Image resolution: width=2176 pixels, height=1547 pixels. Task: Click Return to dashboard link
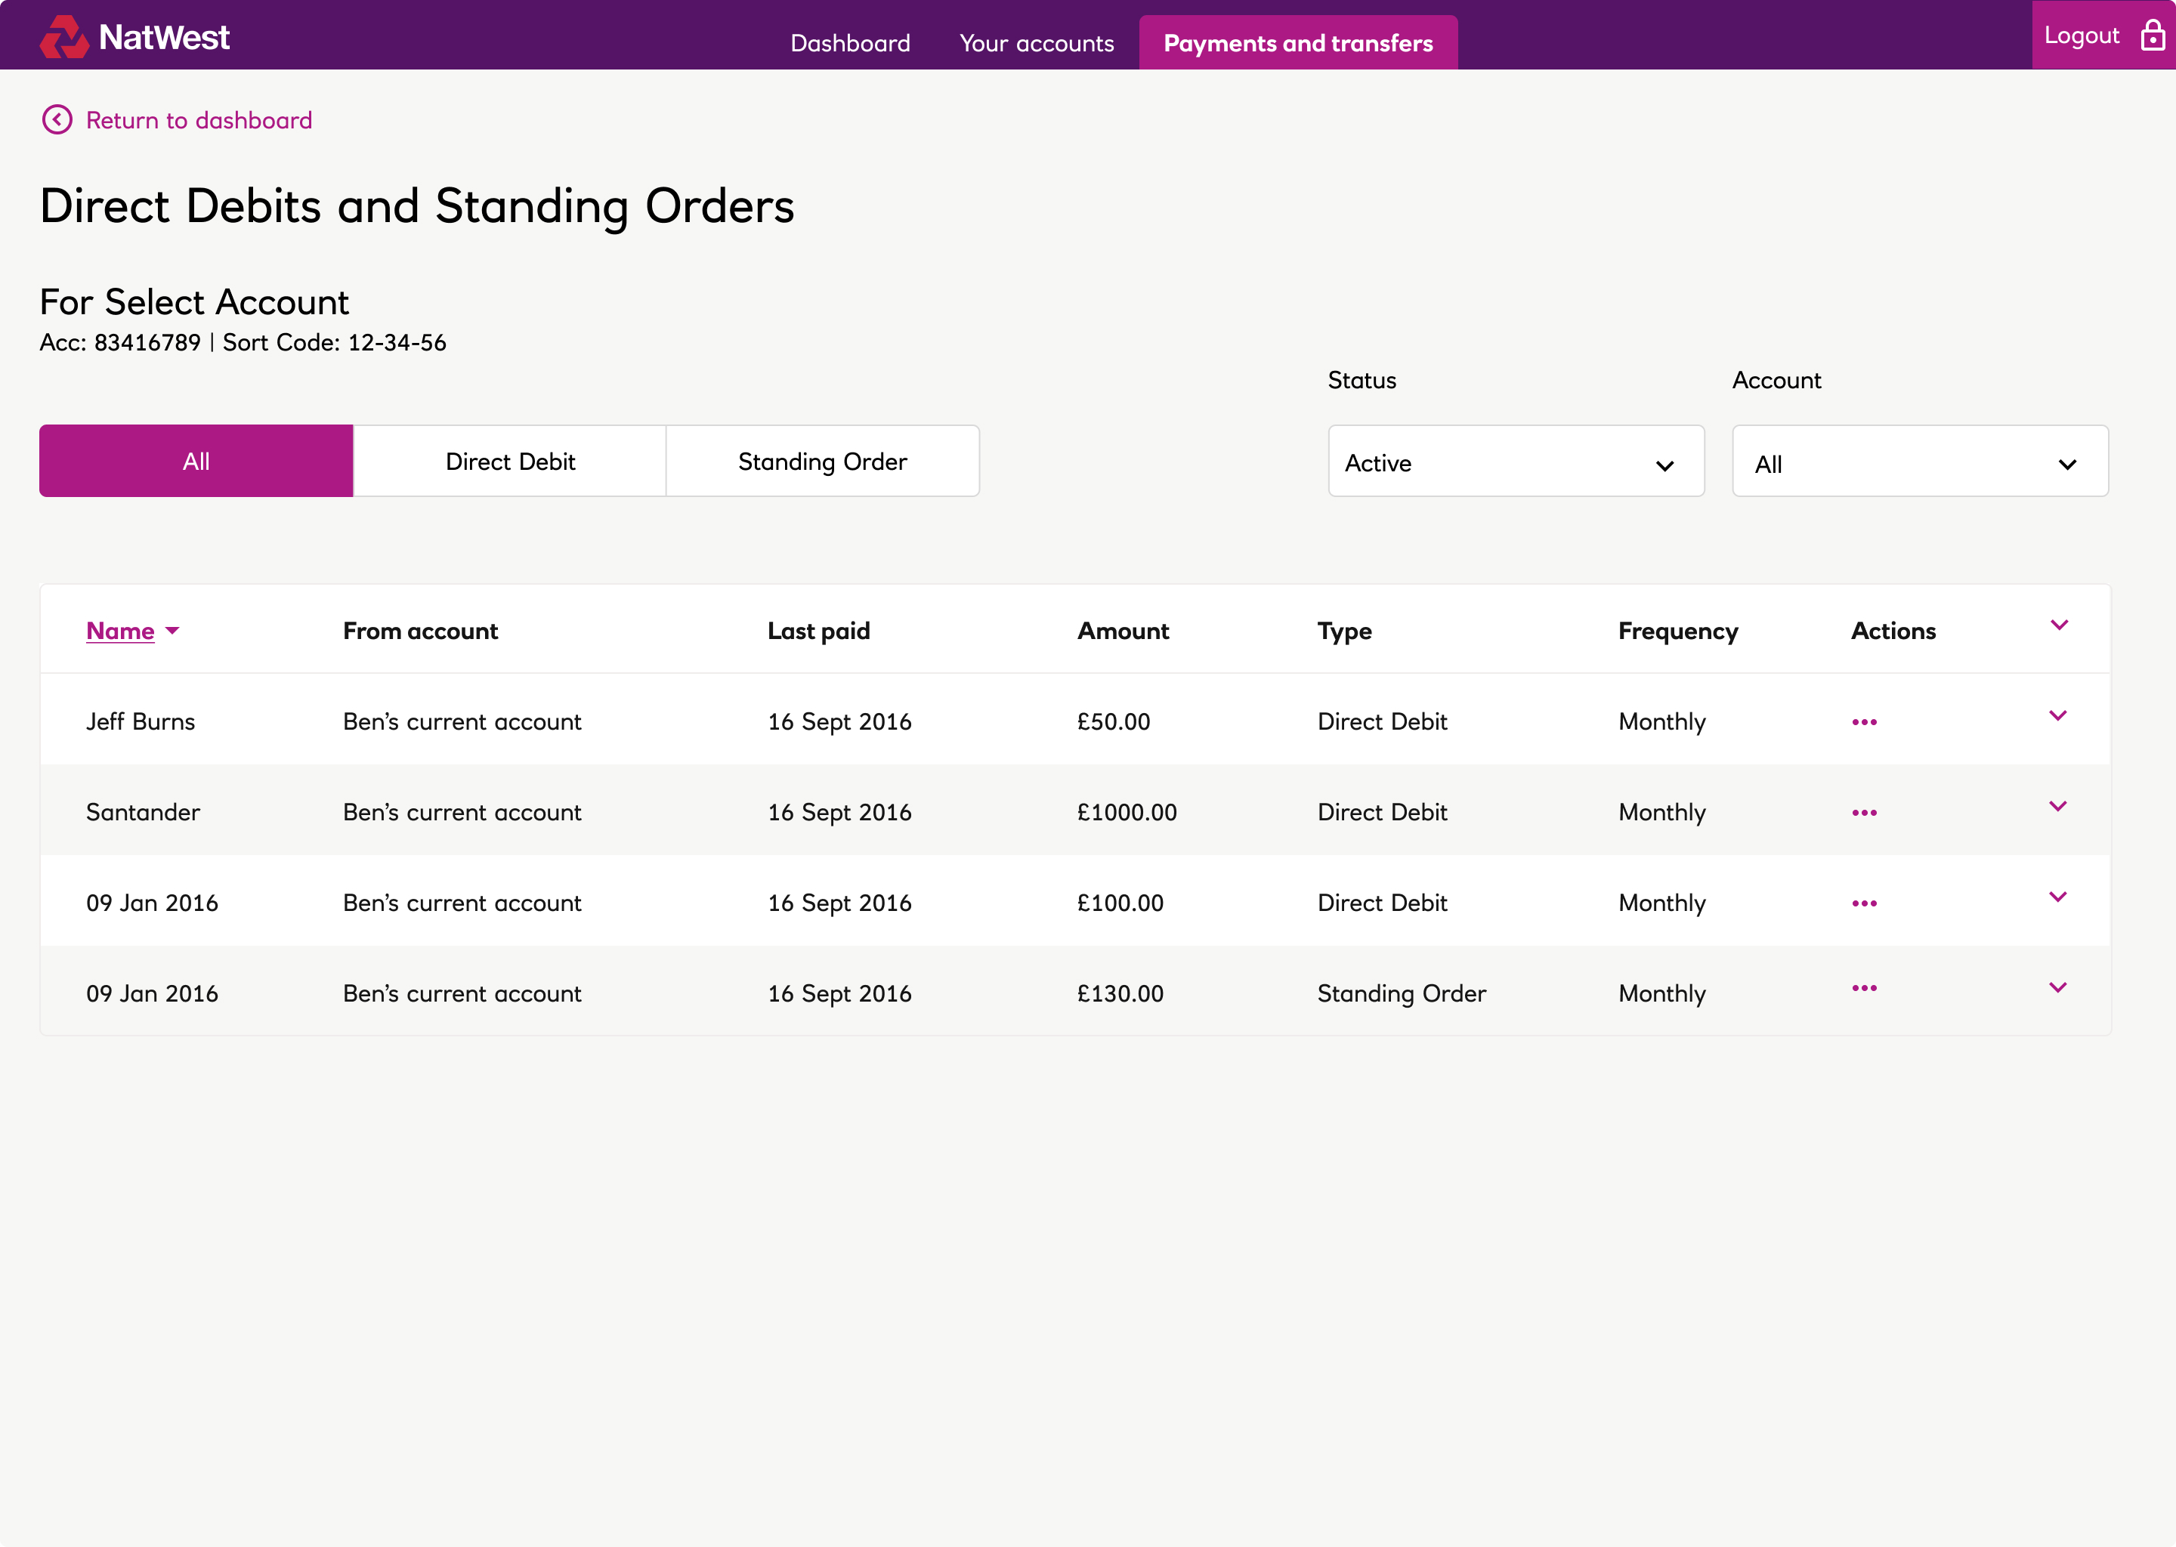point(199,120)
